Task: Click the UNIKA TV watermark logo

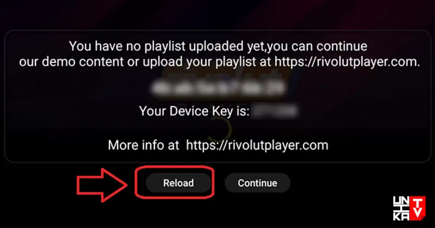Action: (x=409, y=209)
